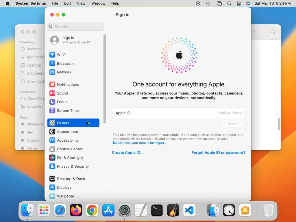Open the Edit menu
Image resolution: width=296 pixels, height=222 pixels.
[67, 3]
